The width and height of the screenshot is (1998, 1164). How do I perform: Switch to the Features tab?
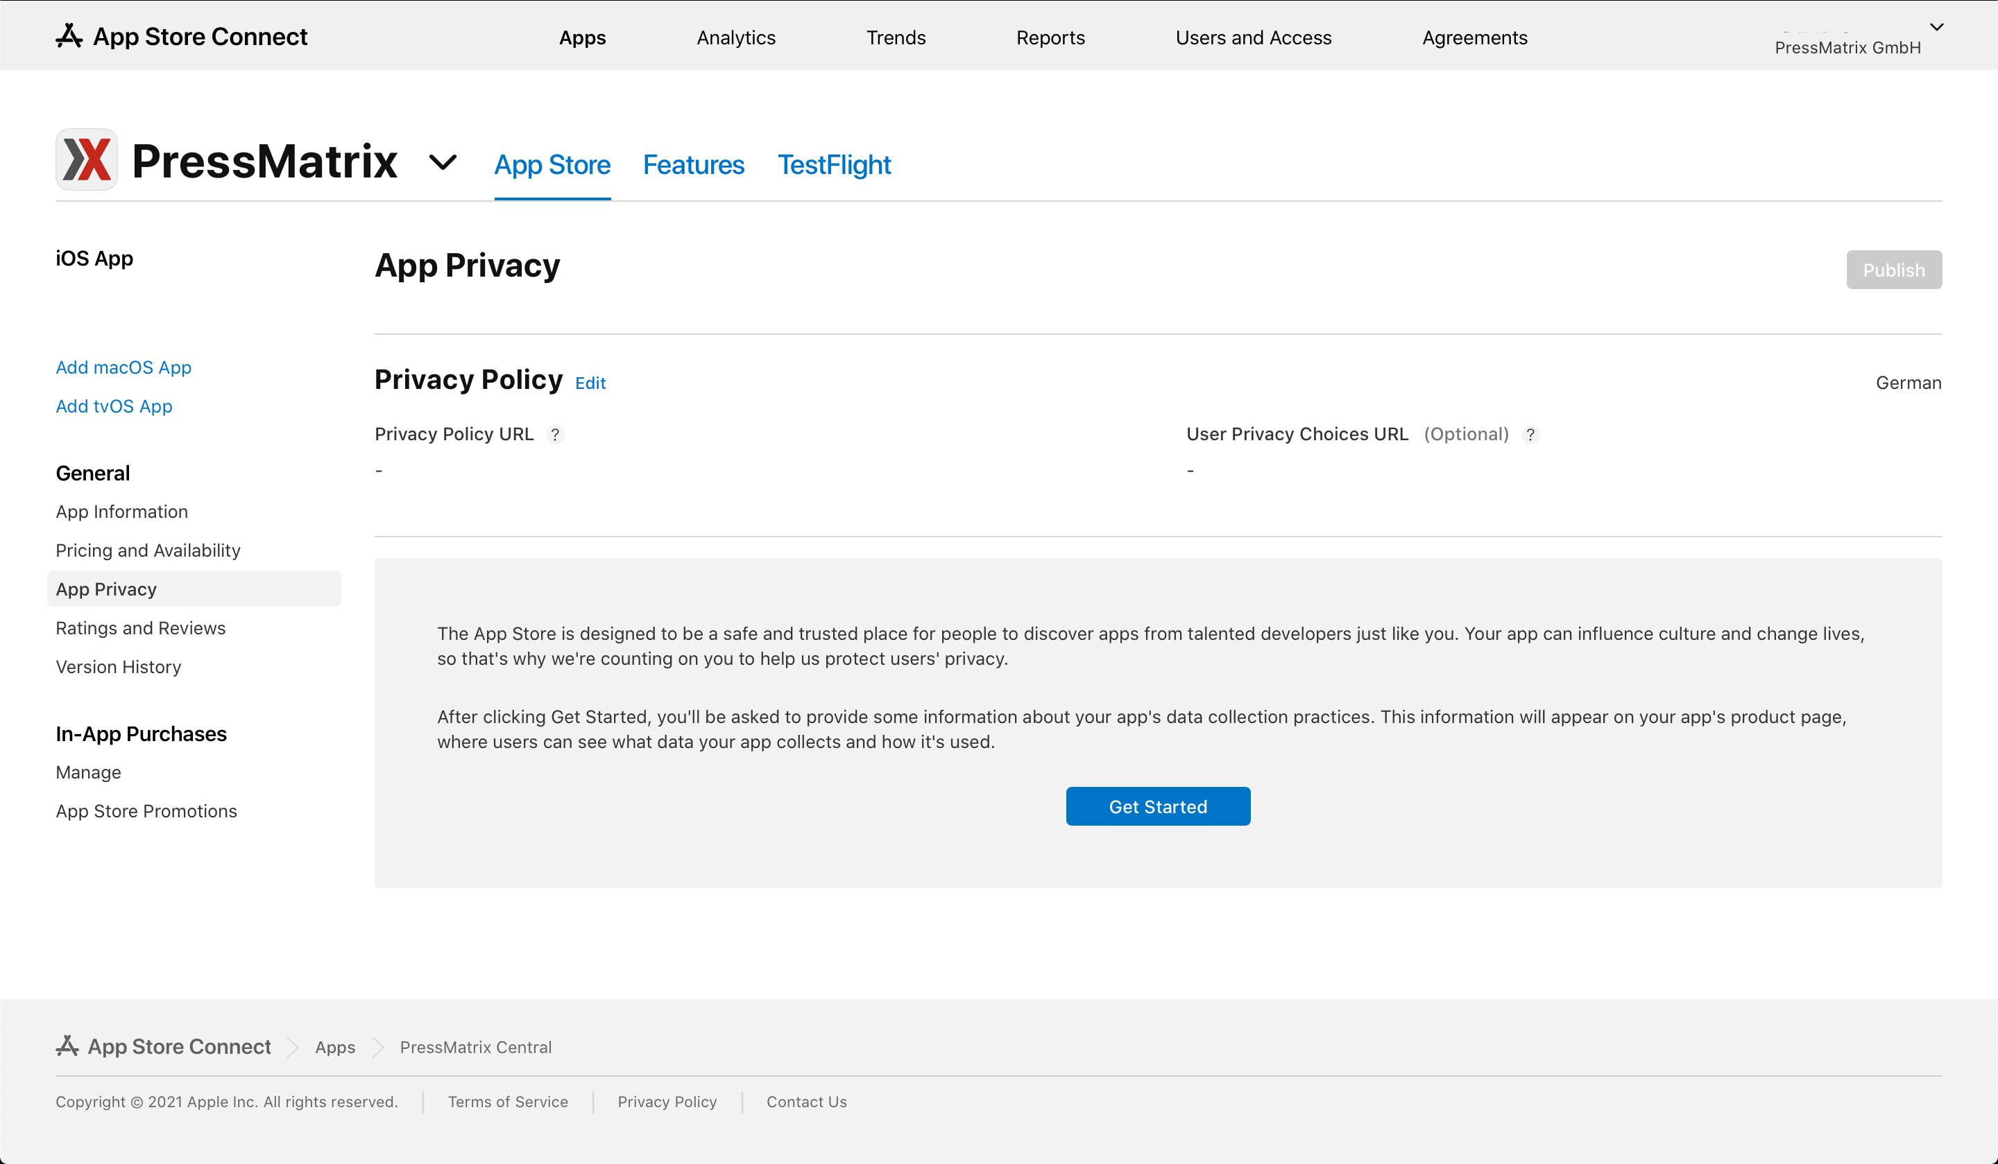click(694, 165)
